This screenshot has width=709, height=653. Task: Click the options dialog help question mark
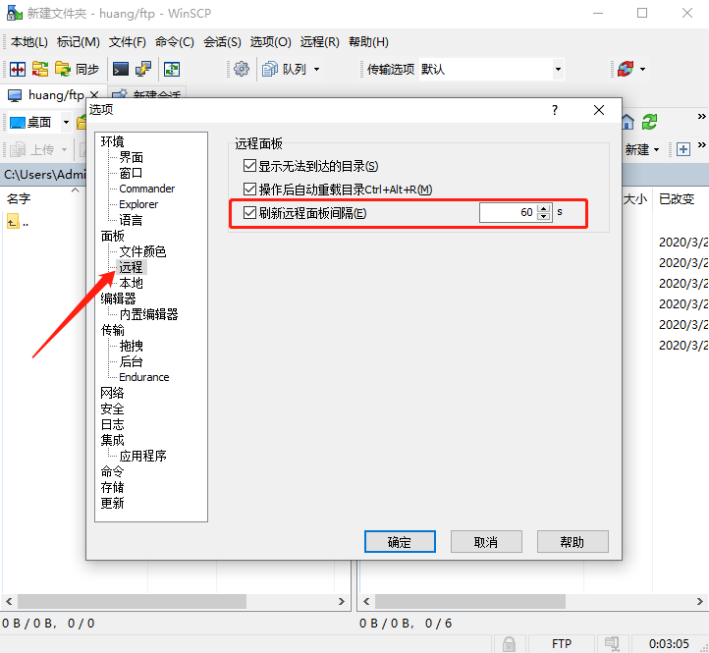coord(555,110)
